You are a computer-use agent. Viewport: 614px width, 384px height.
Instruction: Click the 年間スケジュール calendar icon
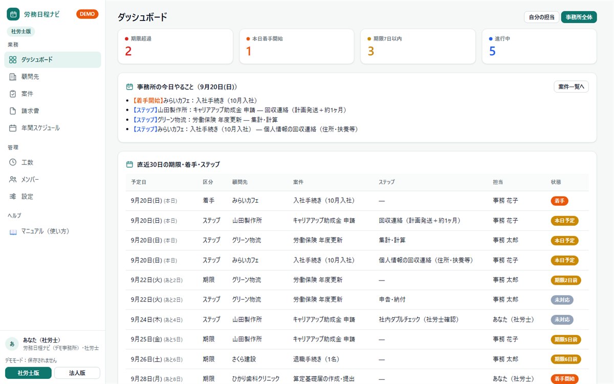click(x=13, y=128)
